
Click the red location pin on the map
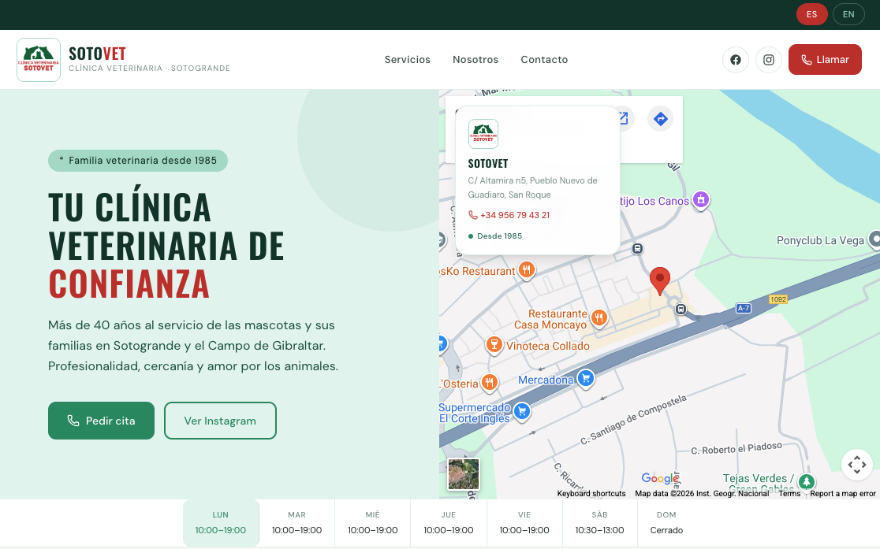660,280
